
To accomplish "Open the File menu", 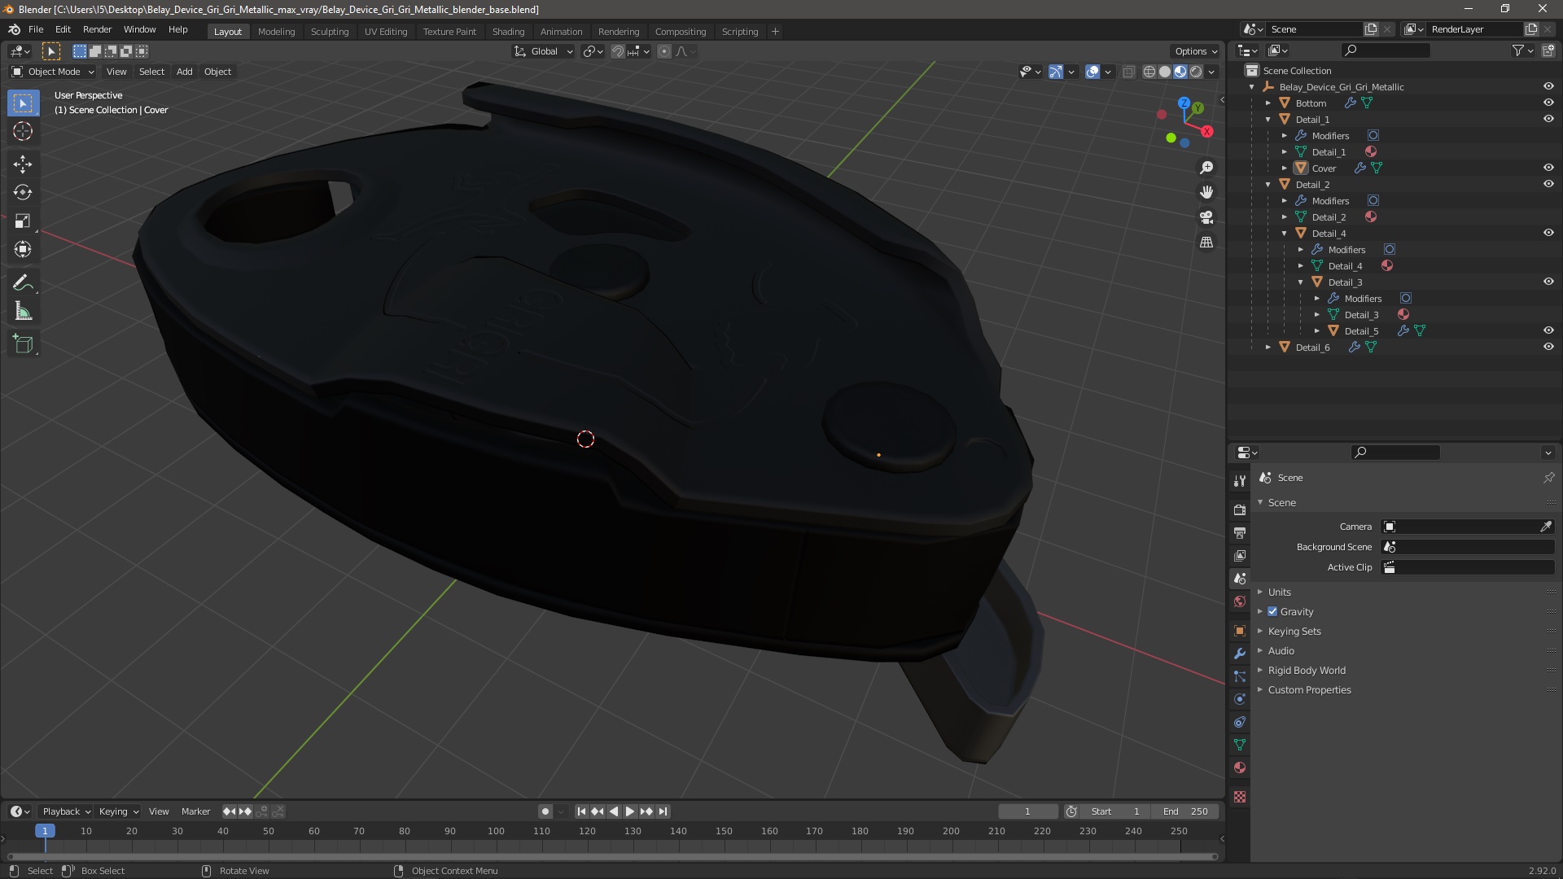I will (36, 29).
